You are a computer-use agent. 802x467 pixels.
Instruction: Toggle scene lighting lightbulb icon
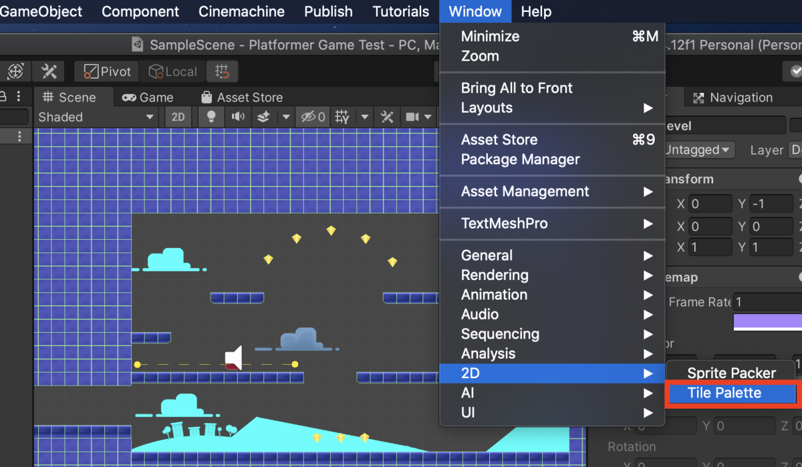point(211,117)
